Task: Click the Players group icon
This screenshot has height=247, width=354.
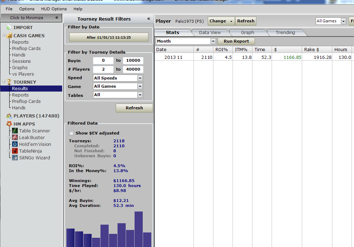Action: click(x=9, y=116)
